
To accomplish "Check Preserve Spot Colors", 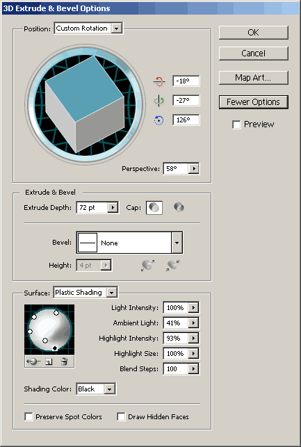I will point(29,417).
